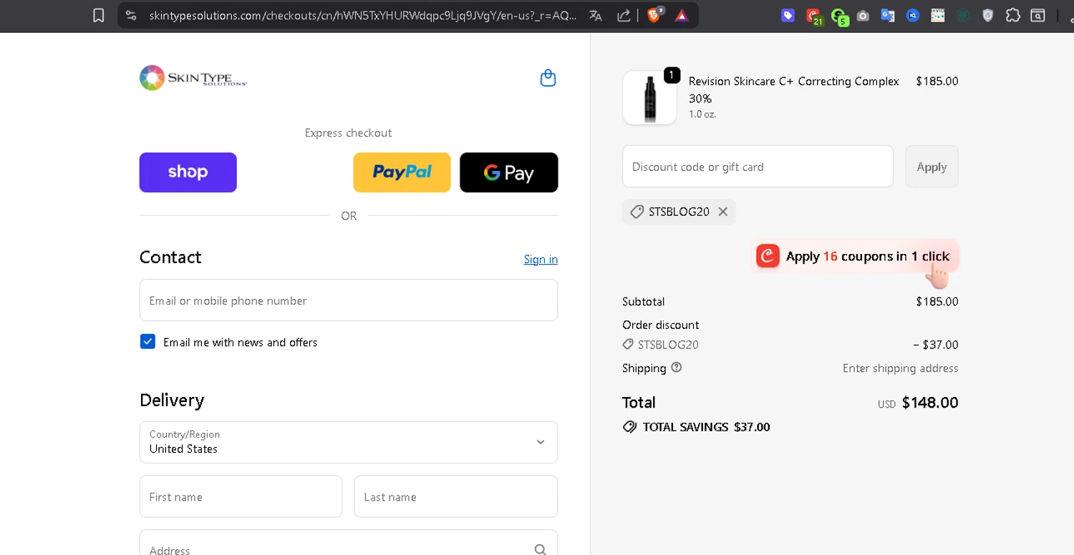Click the Delivery heading

(172, 400)
